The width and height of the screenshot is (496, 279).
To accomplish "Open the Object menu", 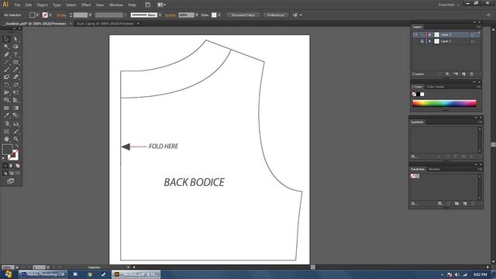I will coord(42,5).
